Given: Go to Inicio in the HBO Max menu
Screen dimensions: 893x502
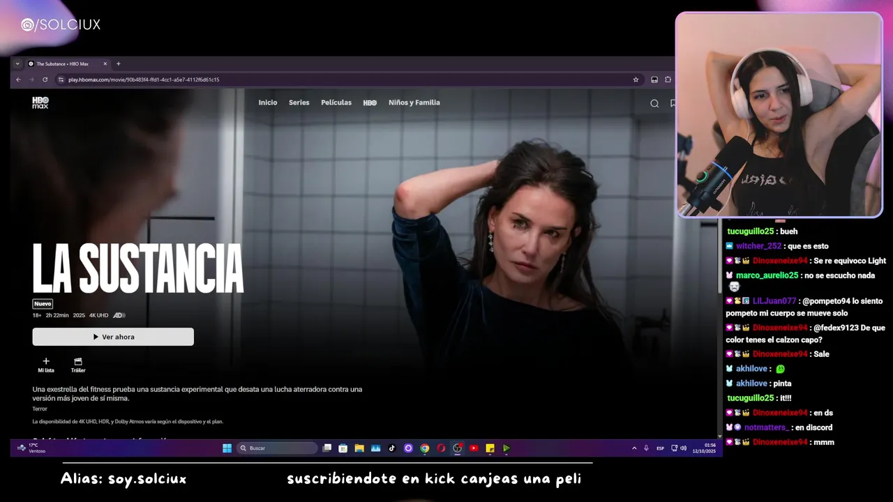Looking at the screenshot, I should (x=268, y=102).
